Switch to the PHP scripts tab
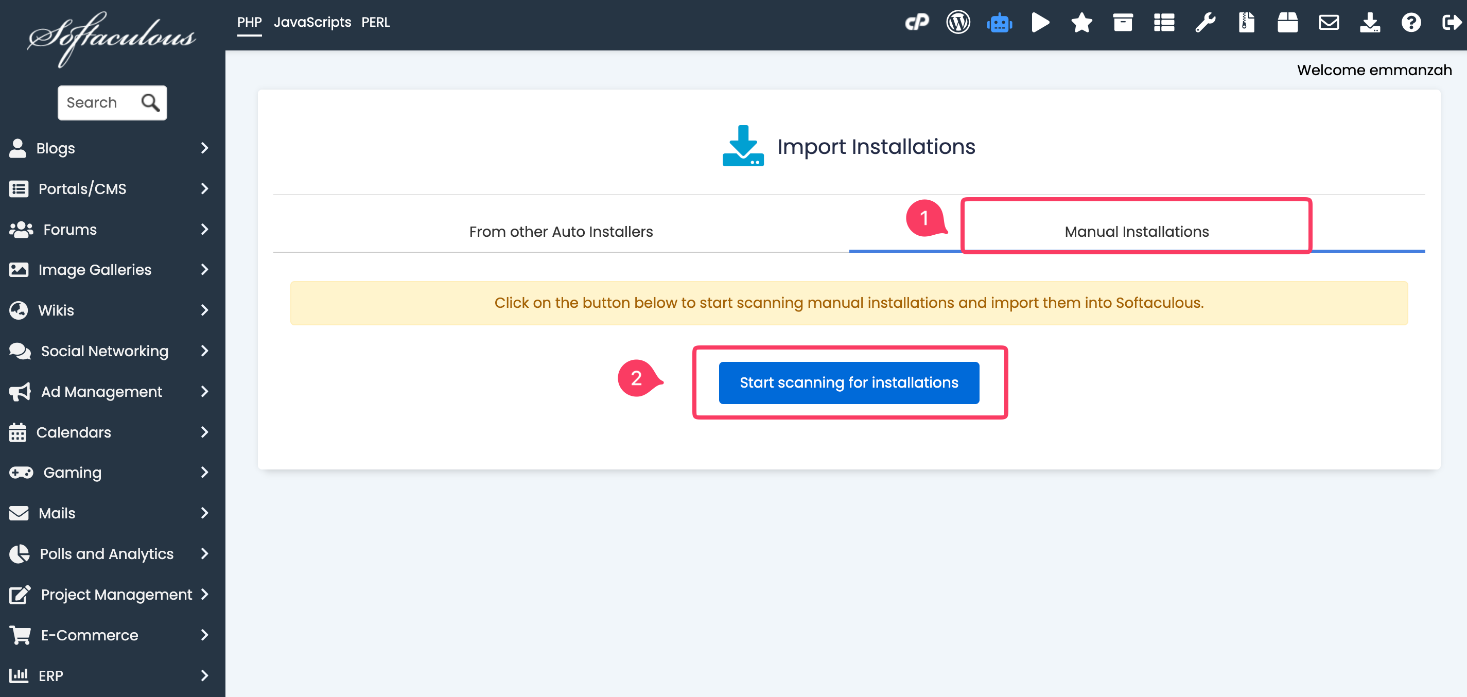Screen dimensions: 1467x697 click(x=250, y=22)
